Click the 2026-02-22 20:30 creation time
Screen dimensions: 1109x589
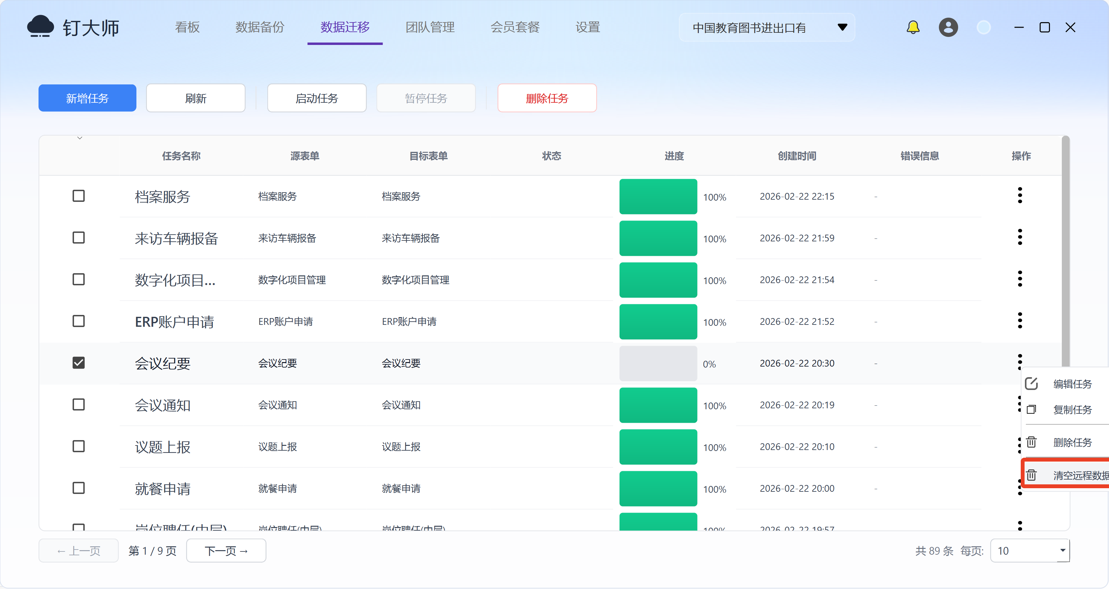[x=797, y=363]
